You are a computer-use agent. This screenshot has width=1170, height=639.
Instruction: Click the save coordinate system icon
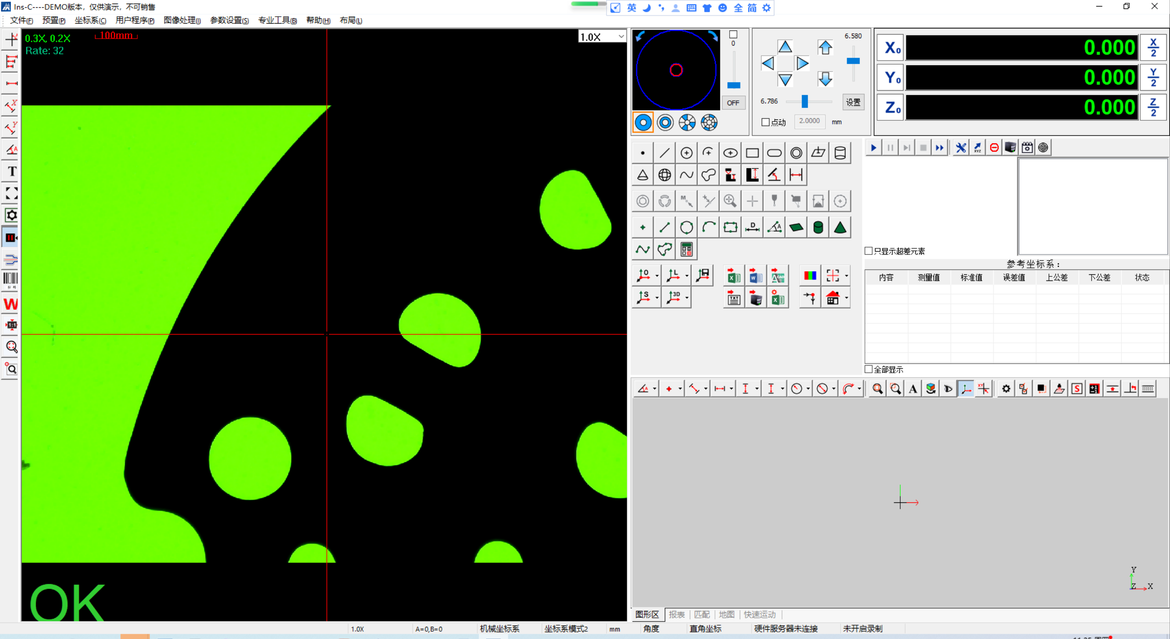click(703, 275)
